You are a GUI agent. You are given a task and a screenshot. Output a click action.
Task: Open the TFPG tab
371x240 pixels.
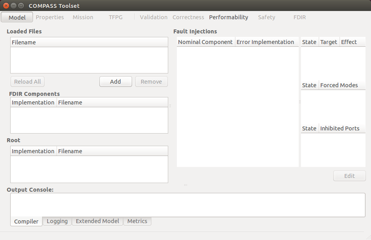[116, 17]
